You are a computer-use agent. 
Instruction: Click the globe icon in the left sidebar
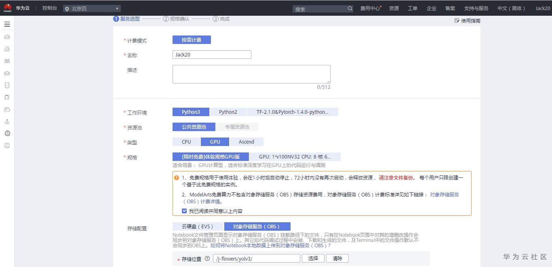[7, 133]
